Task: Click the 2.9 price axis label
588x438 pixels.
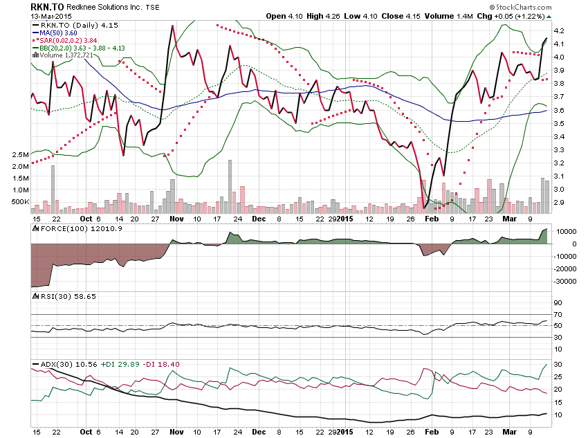Action: click(x=559, y=203)
